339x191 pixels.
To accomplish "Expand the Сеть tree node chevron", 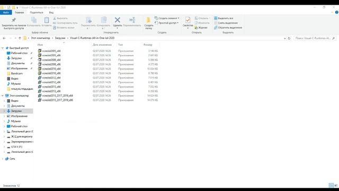I will tap(3, 159).
